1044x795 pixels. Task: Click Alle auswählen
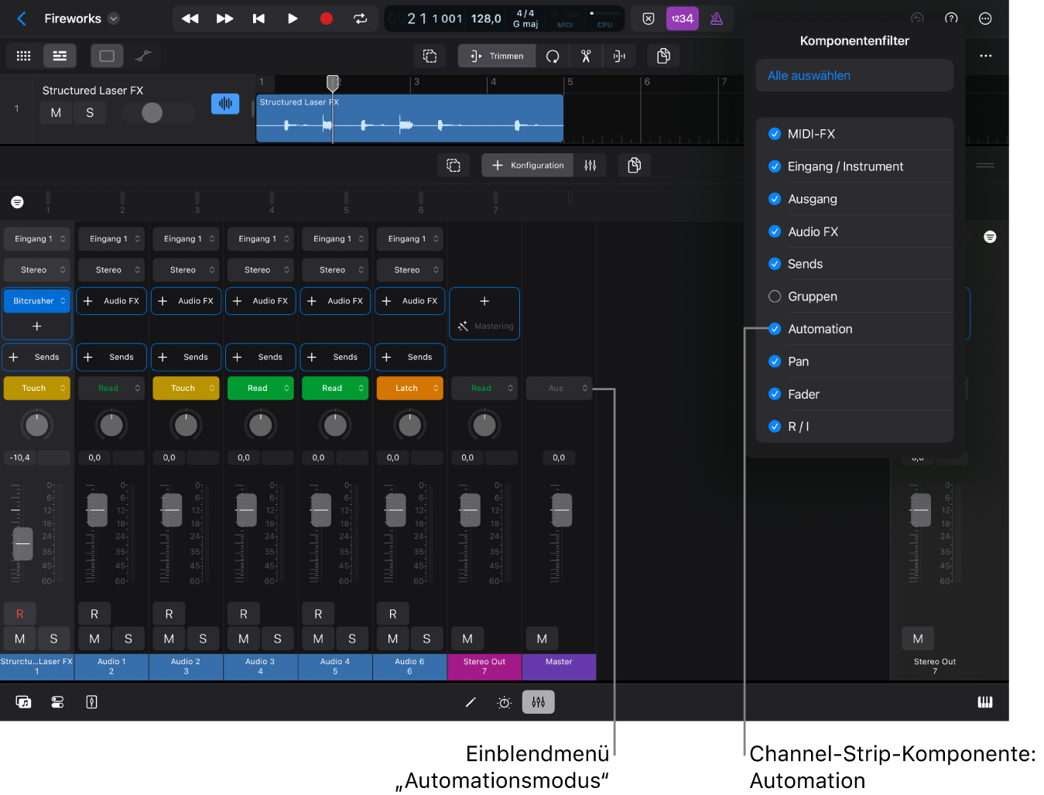coord(809,76)
